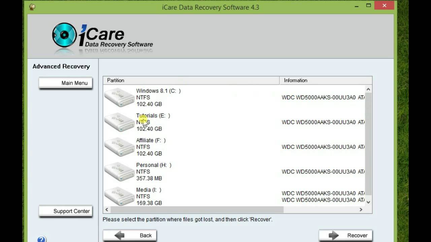Click WDC info text in Windows 8.1 row
This screenshot has width=431, height=242.
tap(323, 97)
